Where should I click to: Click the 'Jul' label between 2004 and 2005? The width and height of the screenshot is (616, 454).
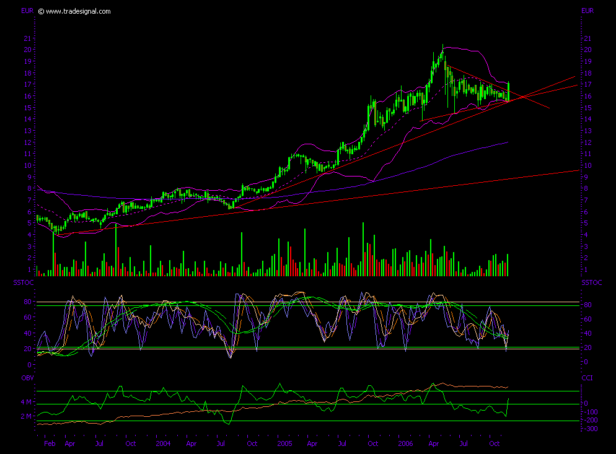tap(221, 444)
